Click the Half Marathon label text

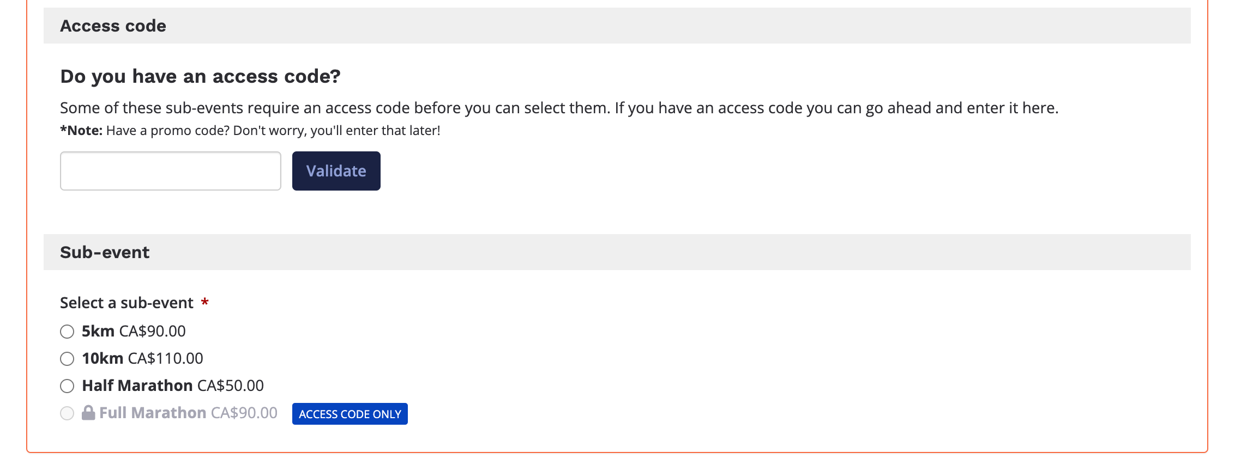[x=137, y=386]
